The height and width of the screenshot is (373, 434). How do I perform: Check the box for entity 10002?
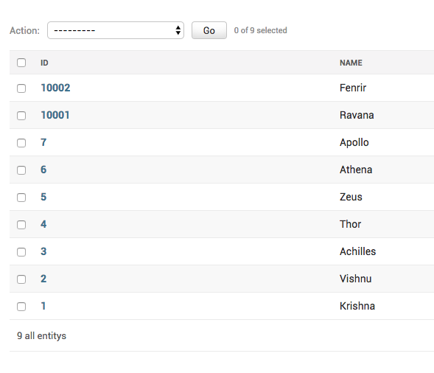[21, 88]
